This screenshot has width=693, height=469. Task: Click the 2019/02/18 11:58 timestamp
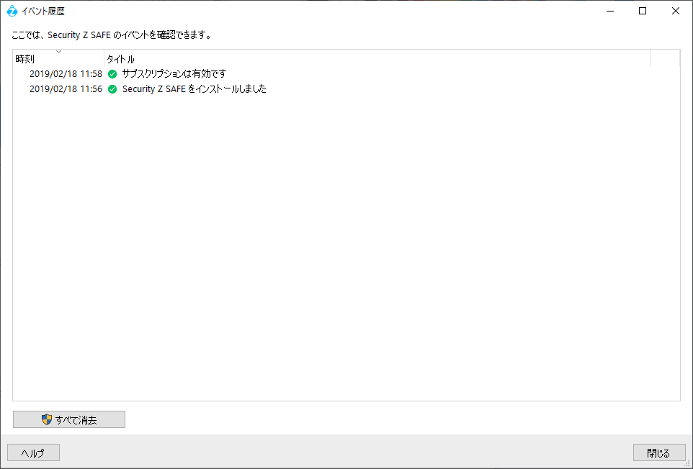[66, 73]
